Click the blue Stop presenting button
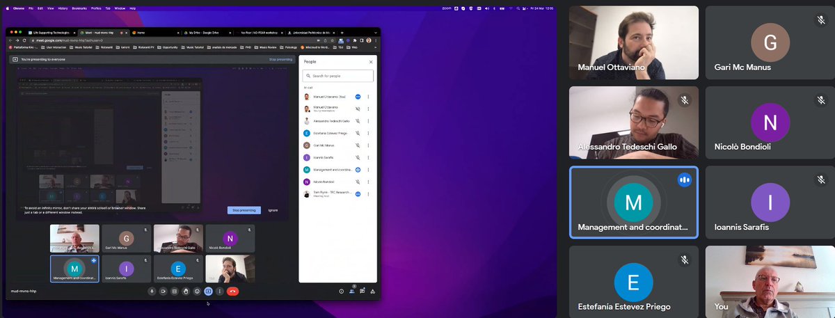 point(244,210)
